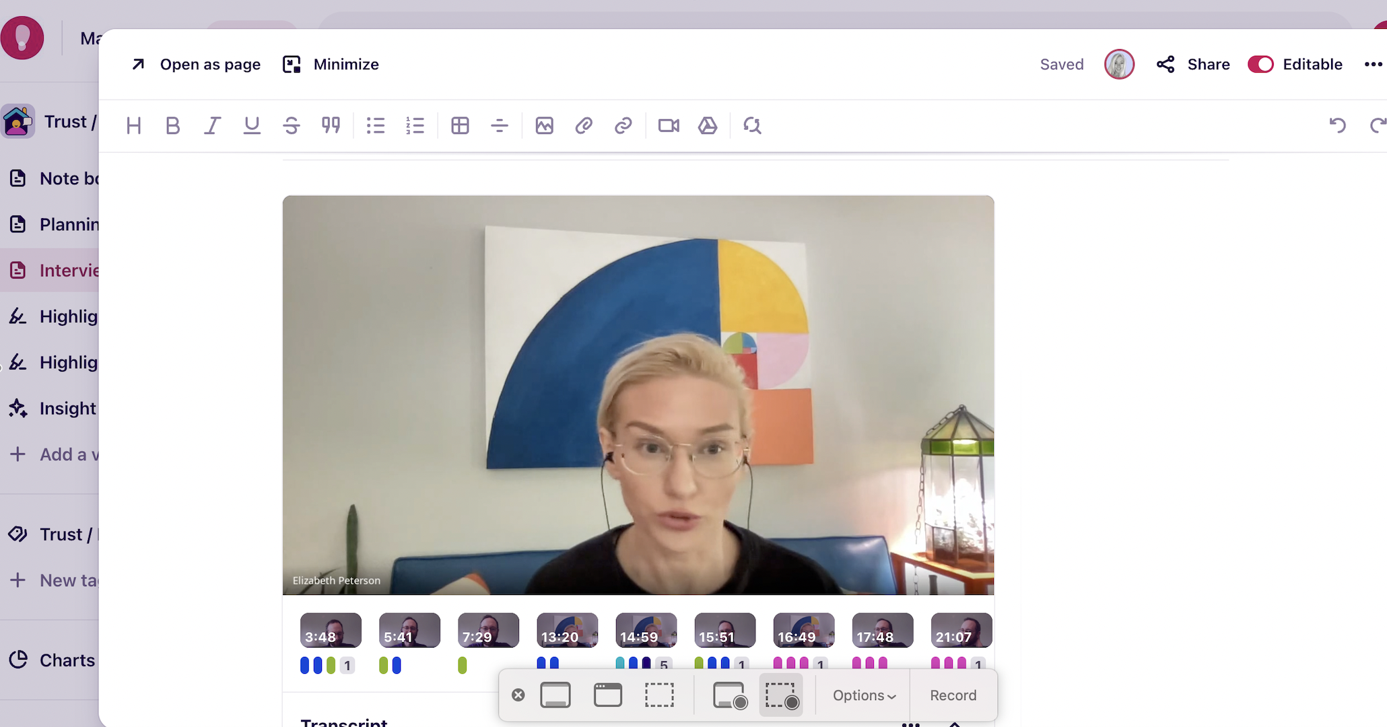Click the undo arrow

tap(1337, 126)
